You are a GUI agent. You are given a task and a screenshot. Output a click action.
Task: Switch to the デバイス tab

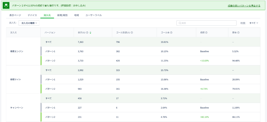[32, 15]
